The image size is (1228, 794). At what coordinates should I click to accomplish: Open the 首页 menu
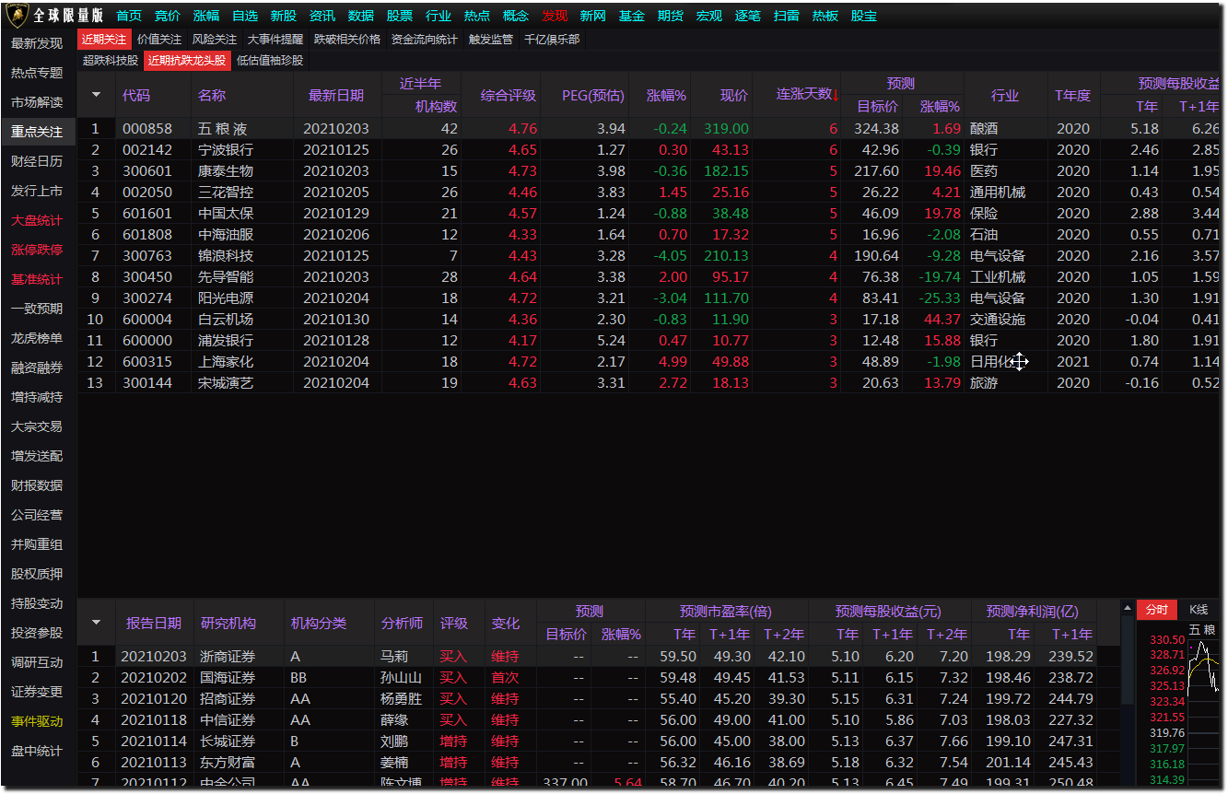pyautogui.click(x=129, y=16)
